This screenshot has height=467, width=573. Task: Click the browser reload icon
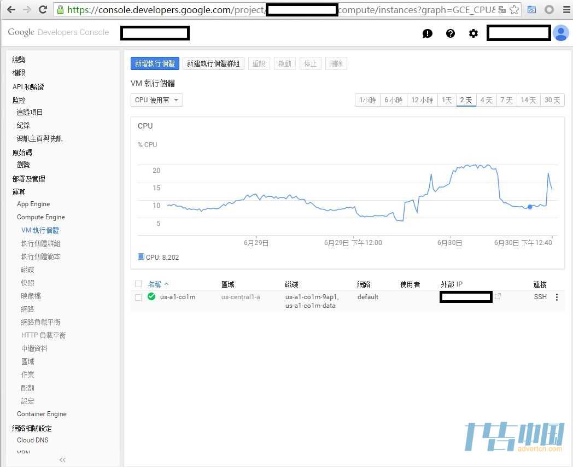pyautogui.click(x=43, y=10)
